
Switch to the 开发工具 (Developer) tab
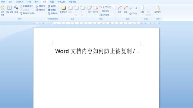click(61, 2)
